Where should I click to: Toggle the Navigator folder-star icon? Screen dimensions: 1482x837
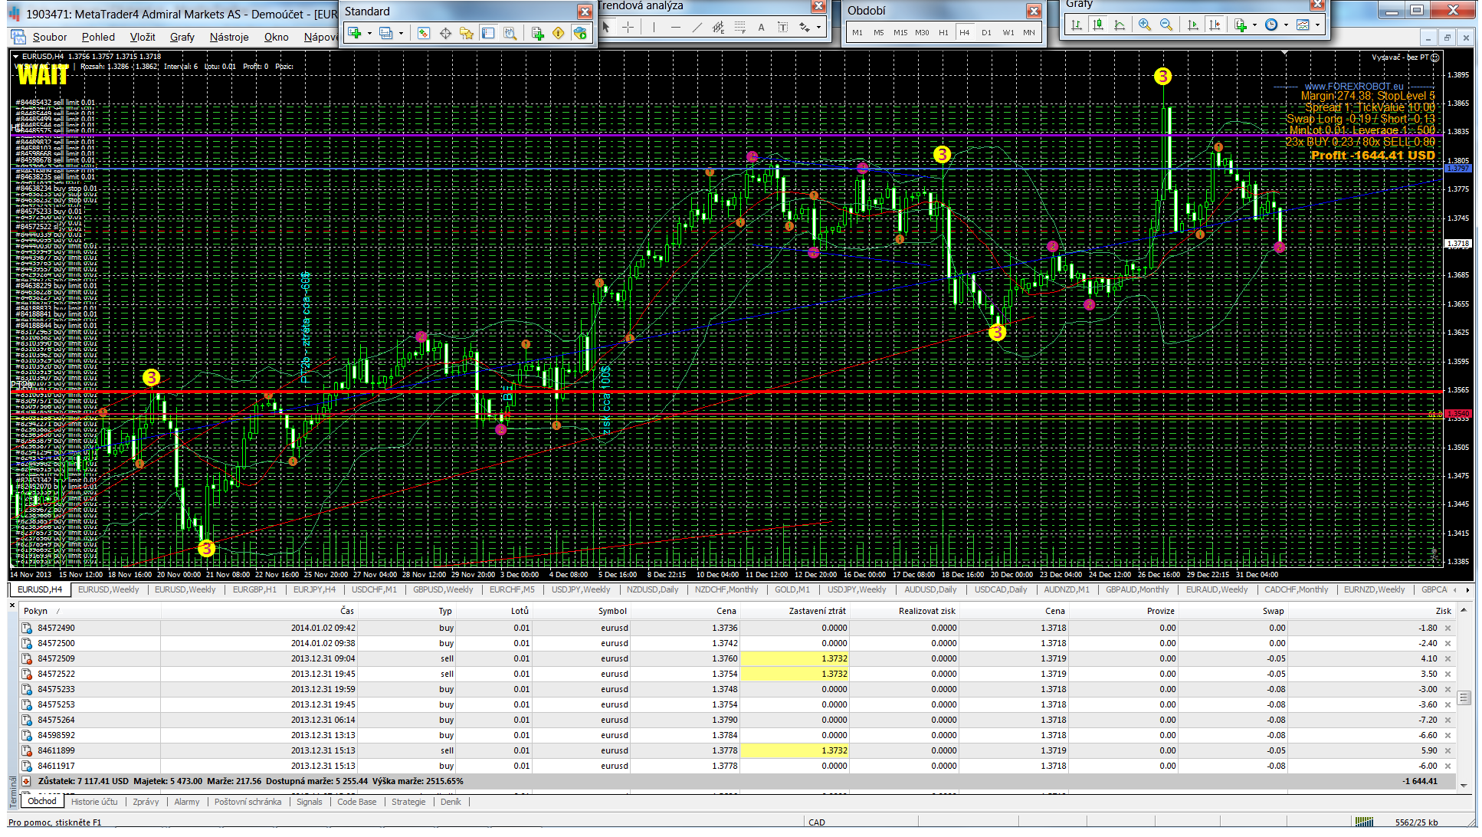(467, 33)
